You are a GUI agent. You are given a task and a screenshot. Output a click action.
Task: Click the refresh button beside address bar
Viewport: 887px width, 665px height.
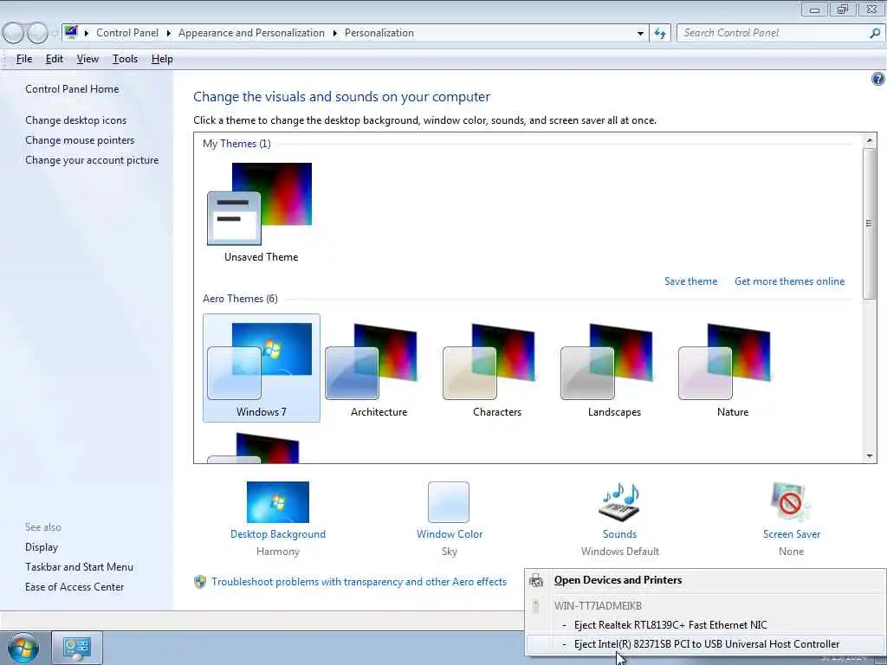pos(660,34)
